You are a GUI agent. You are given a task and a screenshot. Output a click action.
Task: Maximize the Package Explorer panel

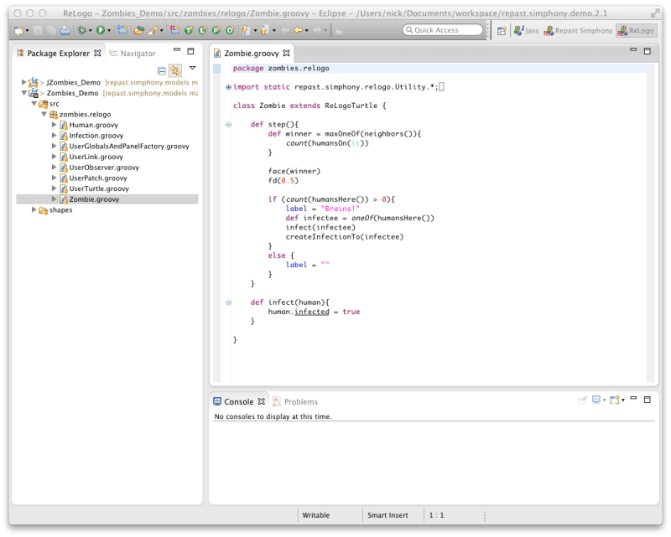pos(191,51)
